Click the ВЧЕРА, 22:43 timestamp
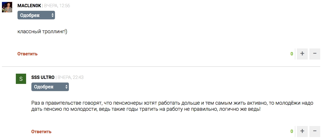 tap(71, 78)
